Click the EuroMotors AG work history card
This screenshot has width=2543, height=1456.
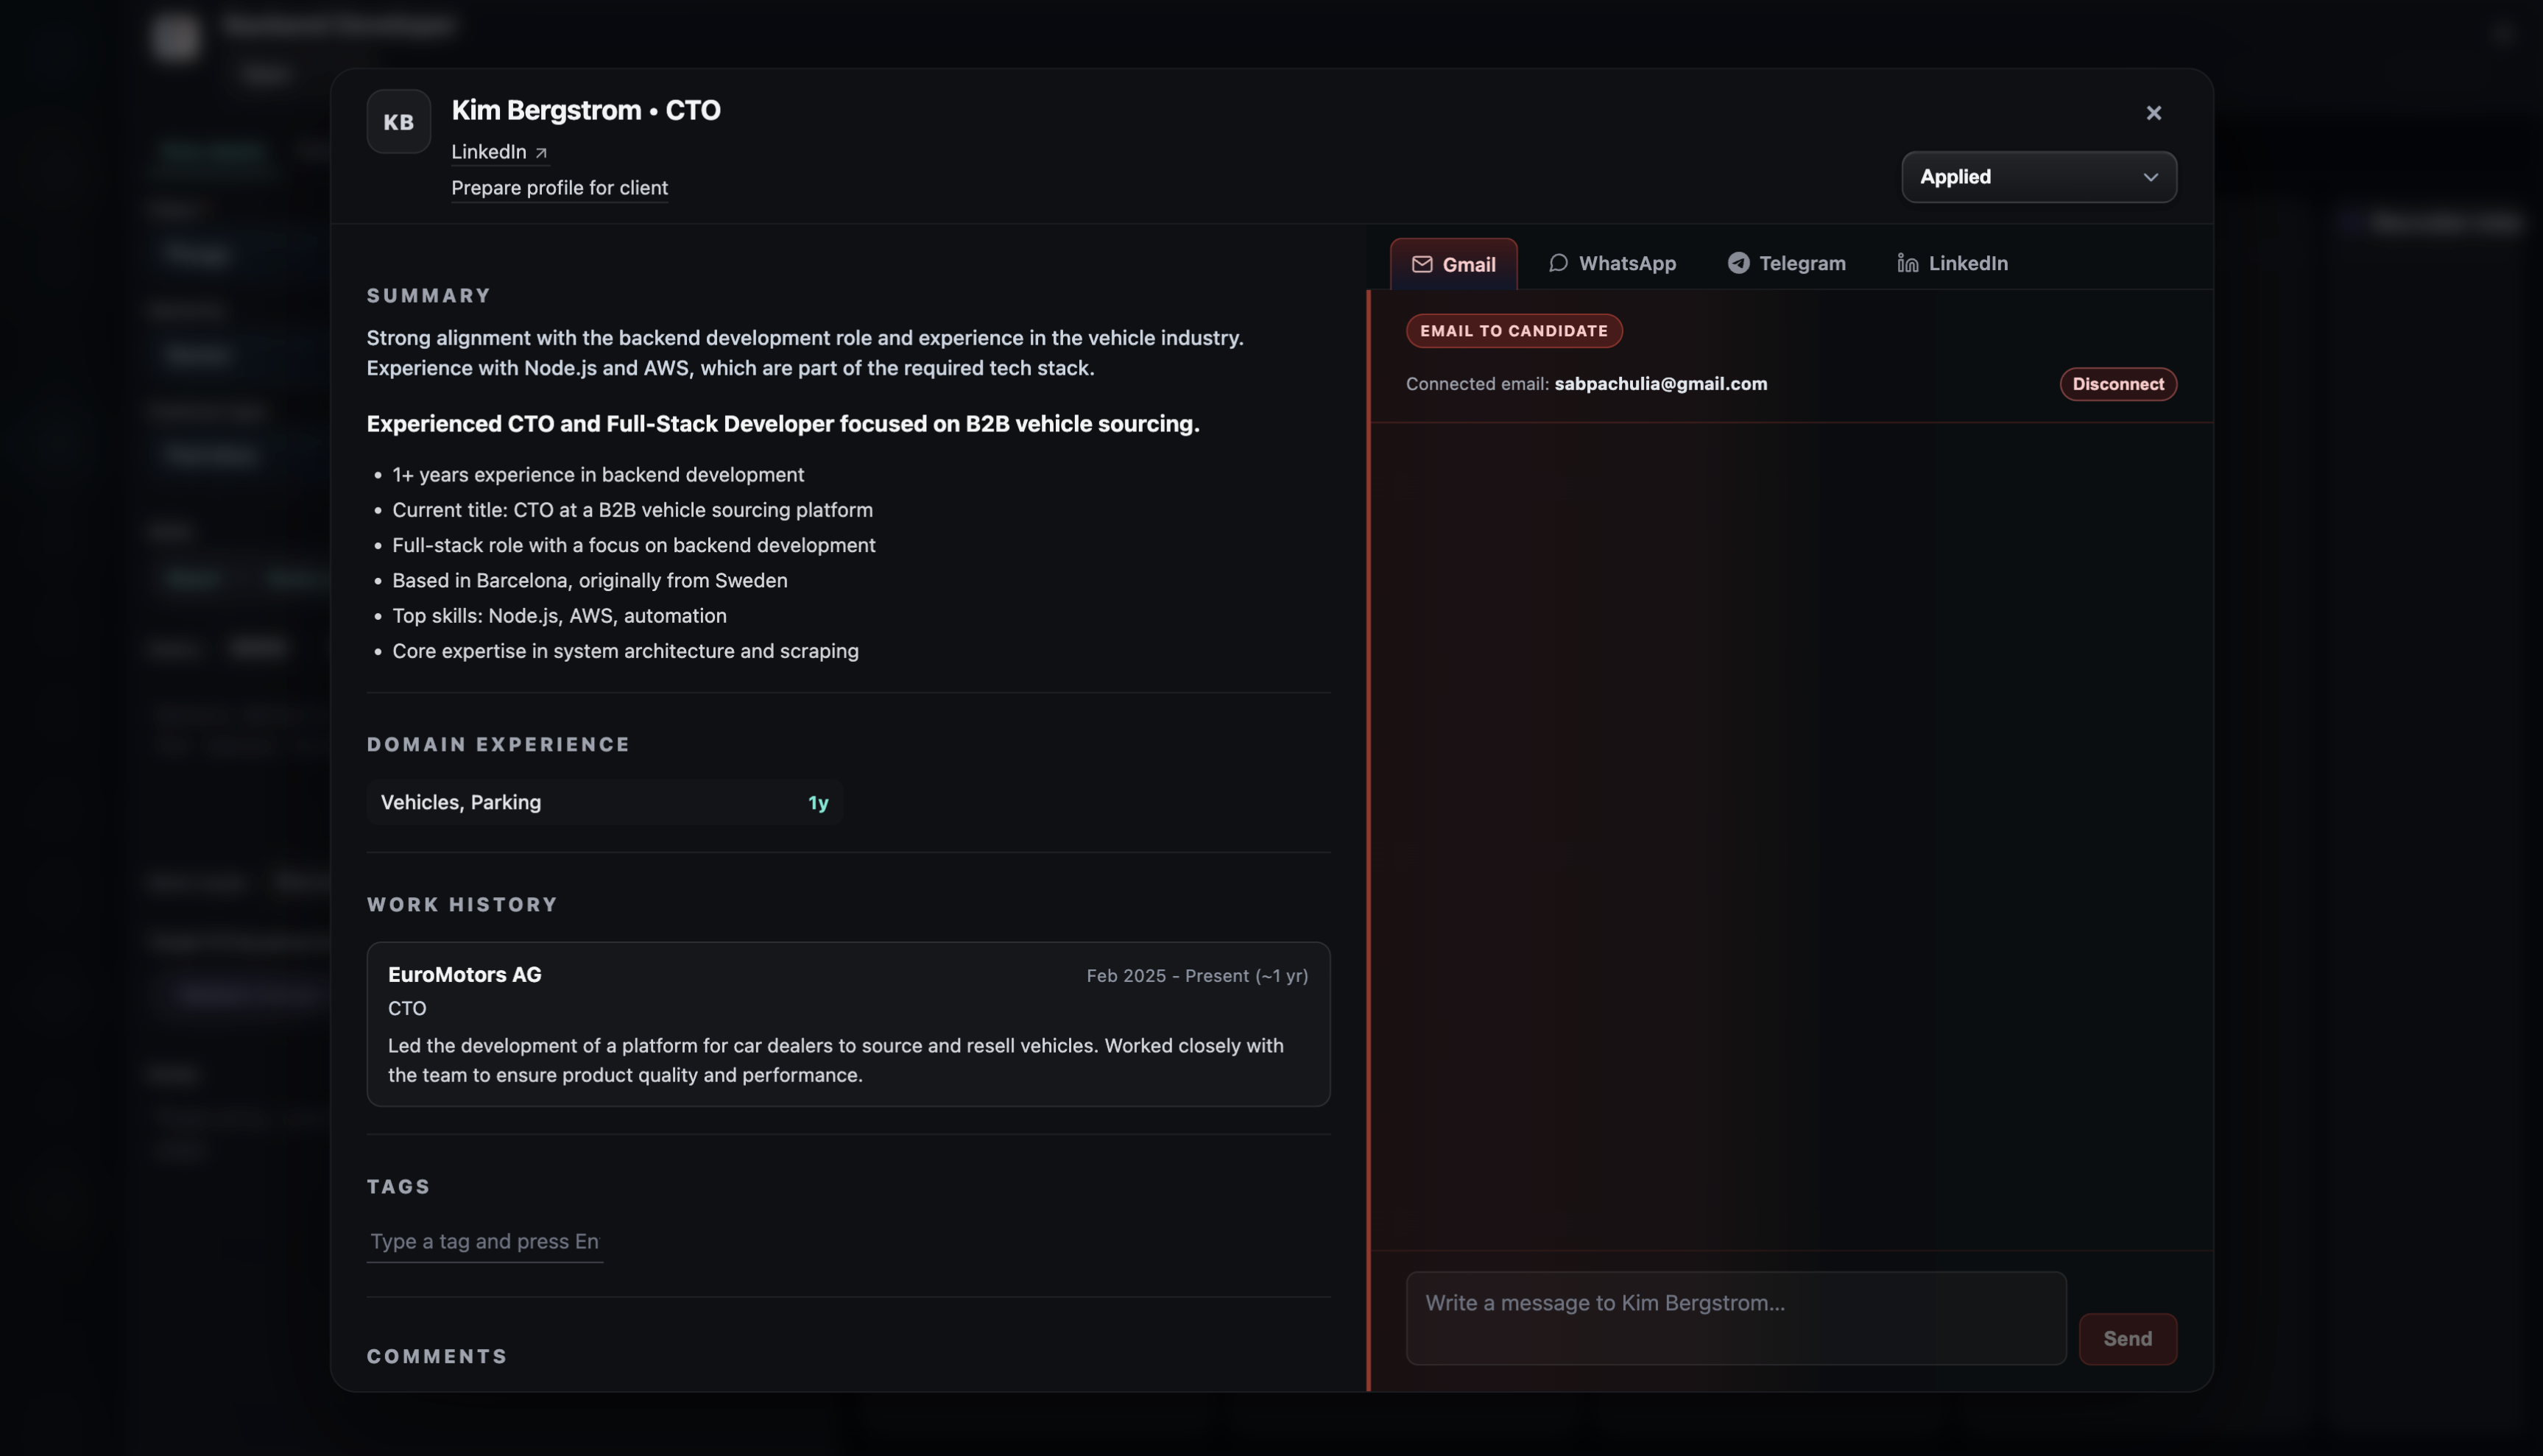point(848,1024)
